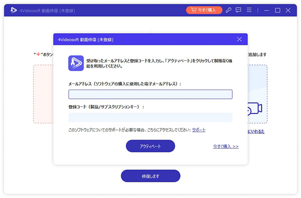Open the feedback chat bubble icon
301x198 pixels.
click(238, 10)
